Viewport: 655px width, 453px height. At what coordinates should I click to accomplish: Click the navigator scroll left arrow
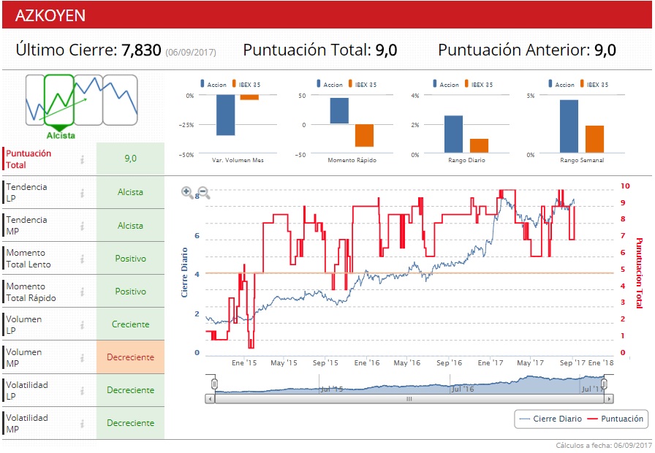point(210,399)
